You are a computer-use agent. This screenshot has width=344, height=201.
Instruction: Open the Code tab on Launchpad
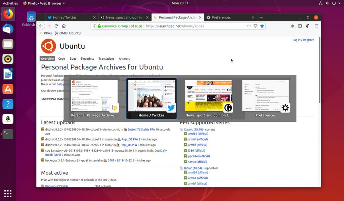coord(62,58)
